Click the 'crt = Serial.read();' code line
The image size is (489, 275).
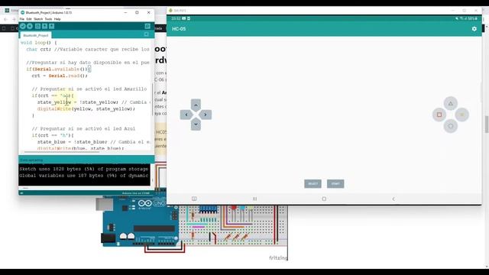(x=60, y=76)
